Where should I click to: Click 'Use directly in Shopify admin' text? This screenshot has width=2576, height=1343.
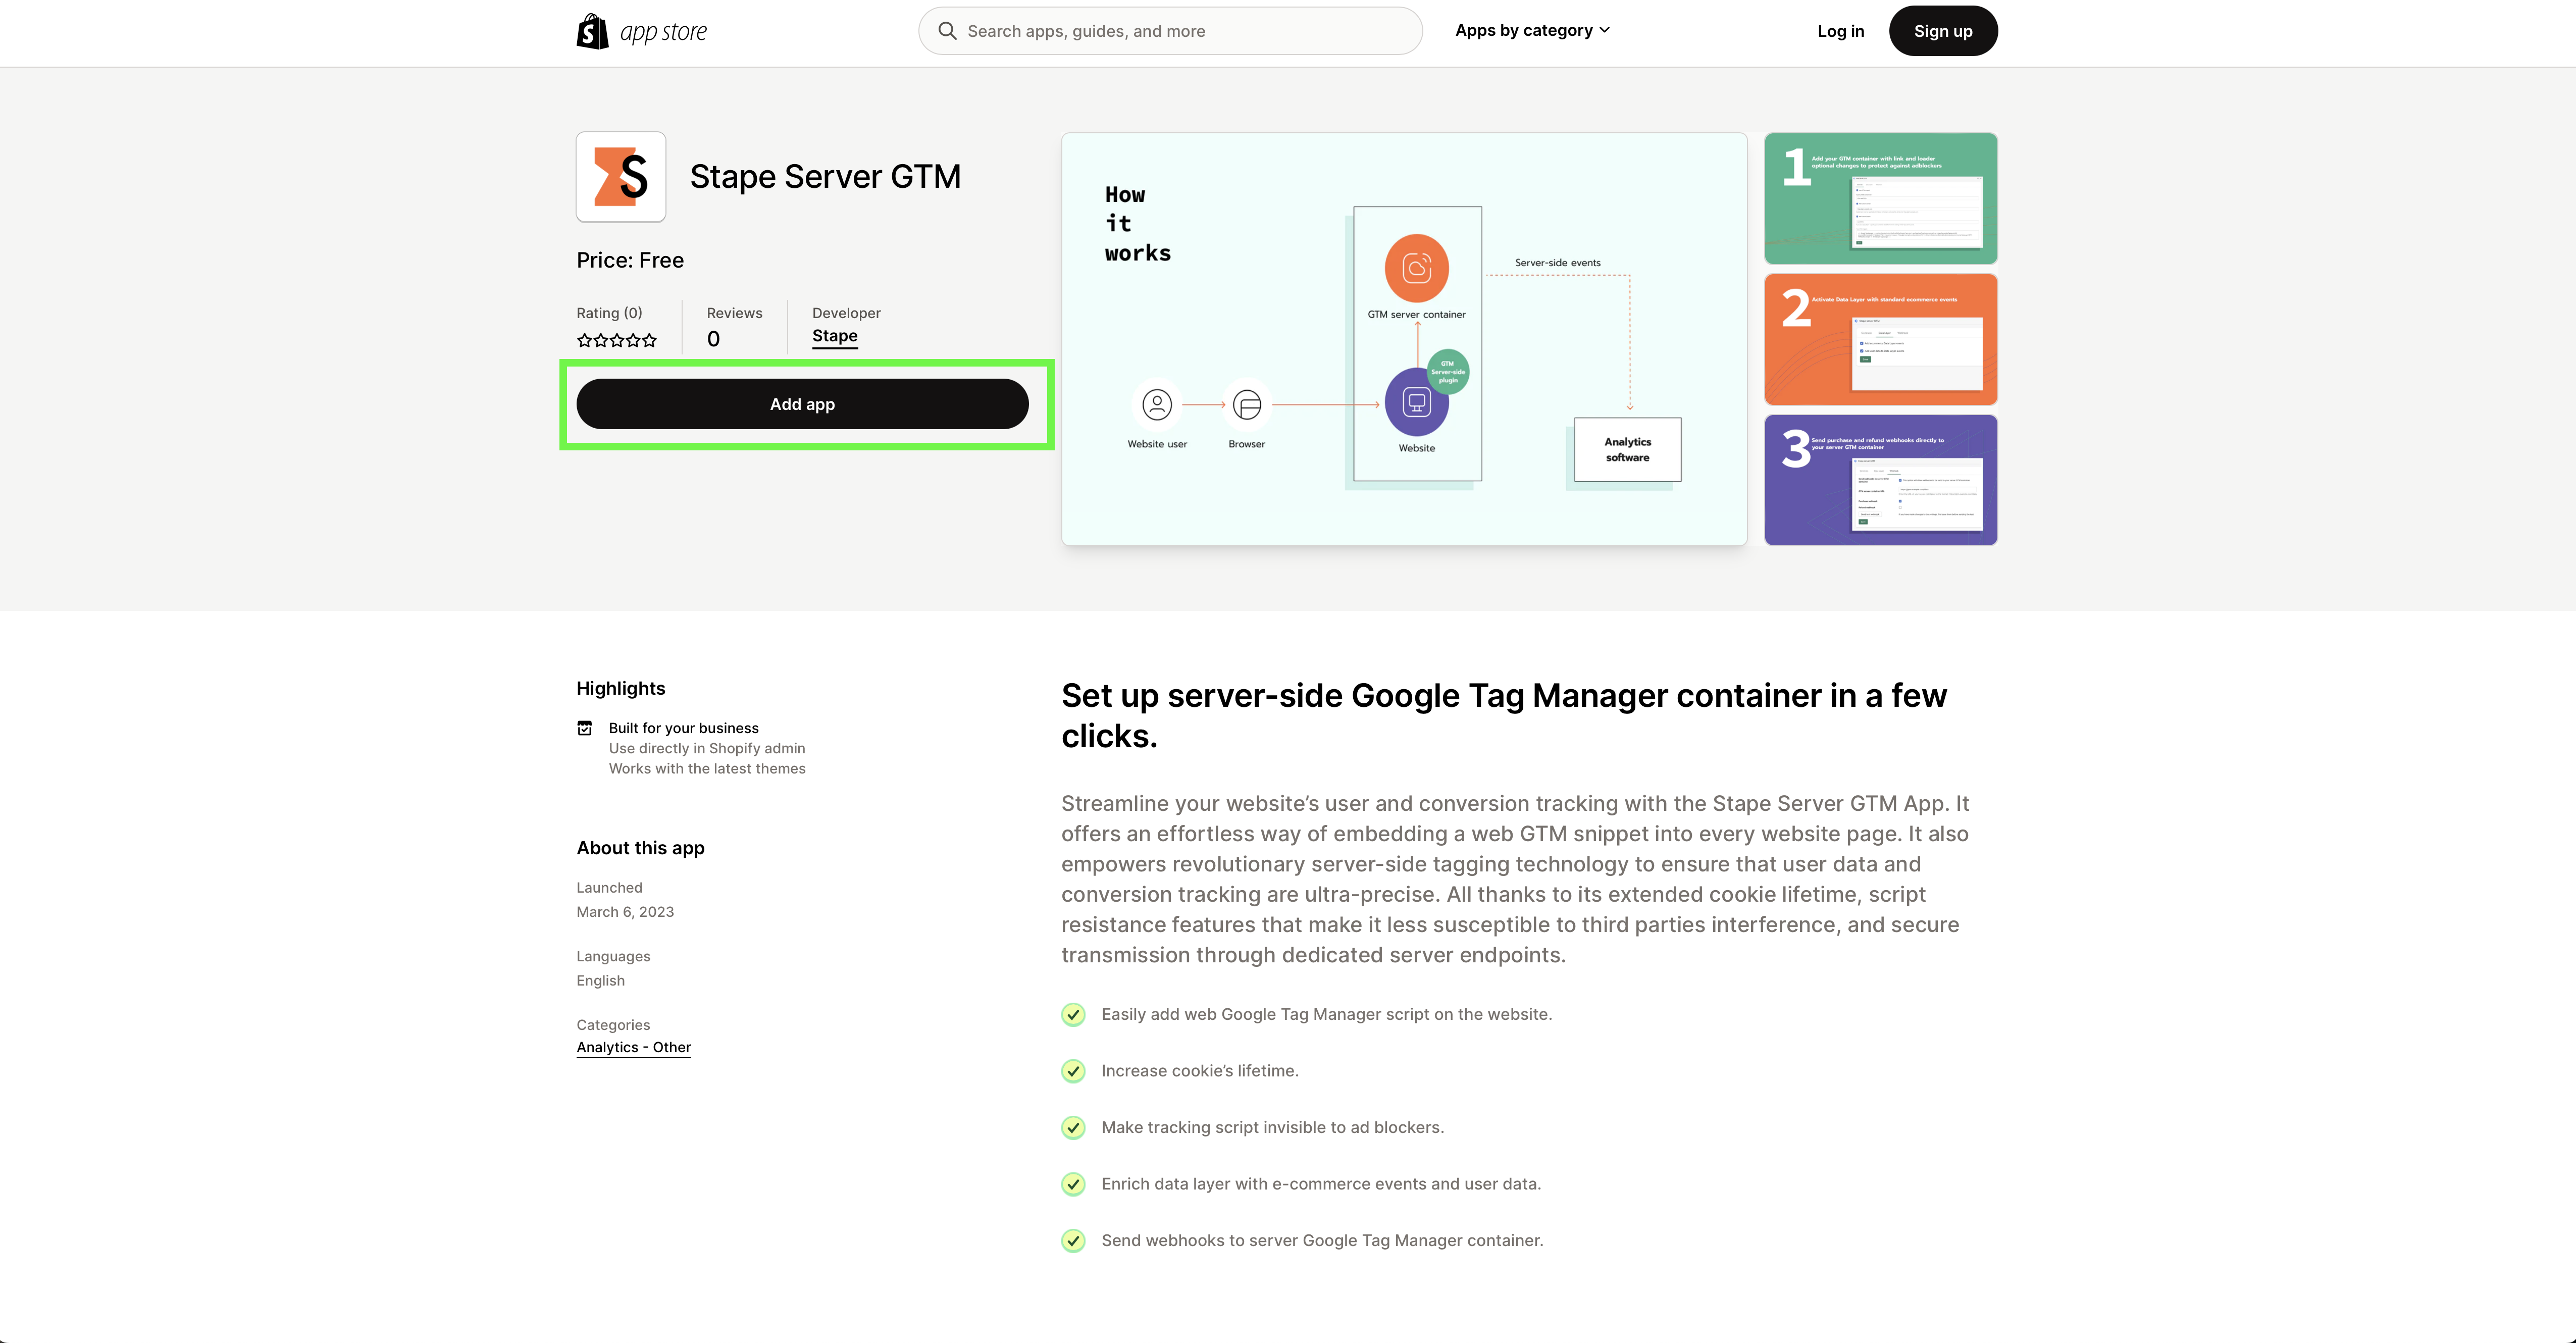click(x=707, y=748)
